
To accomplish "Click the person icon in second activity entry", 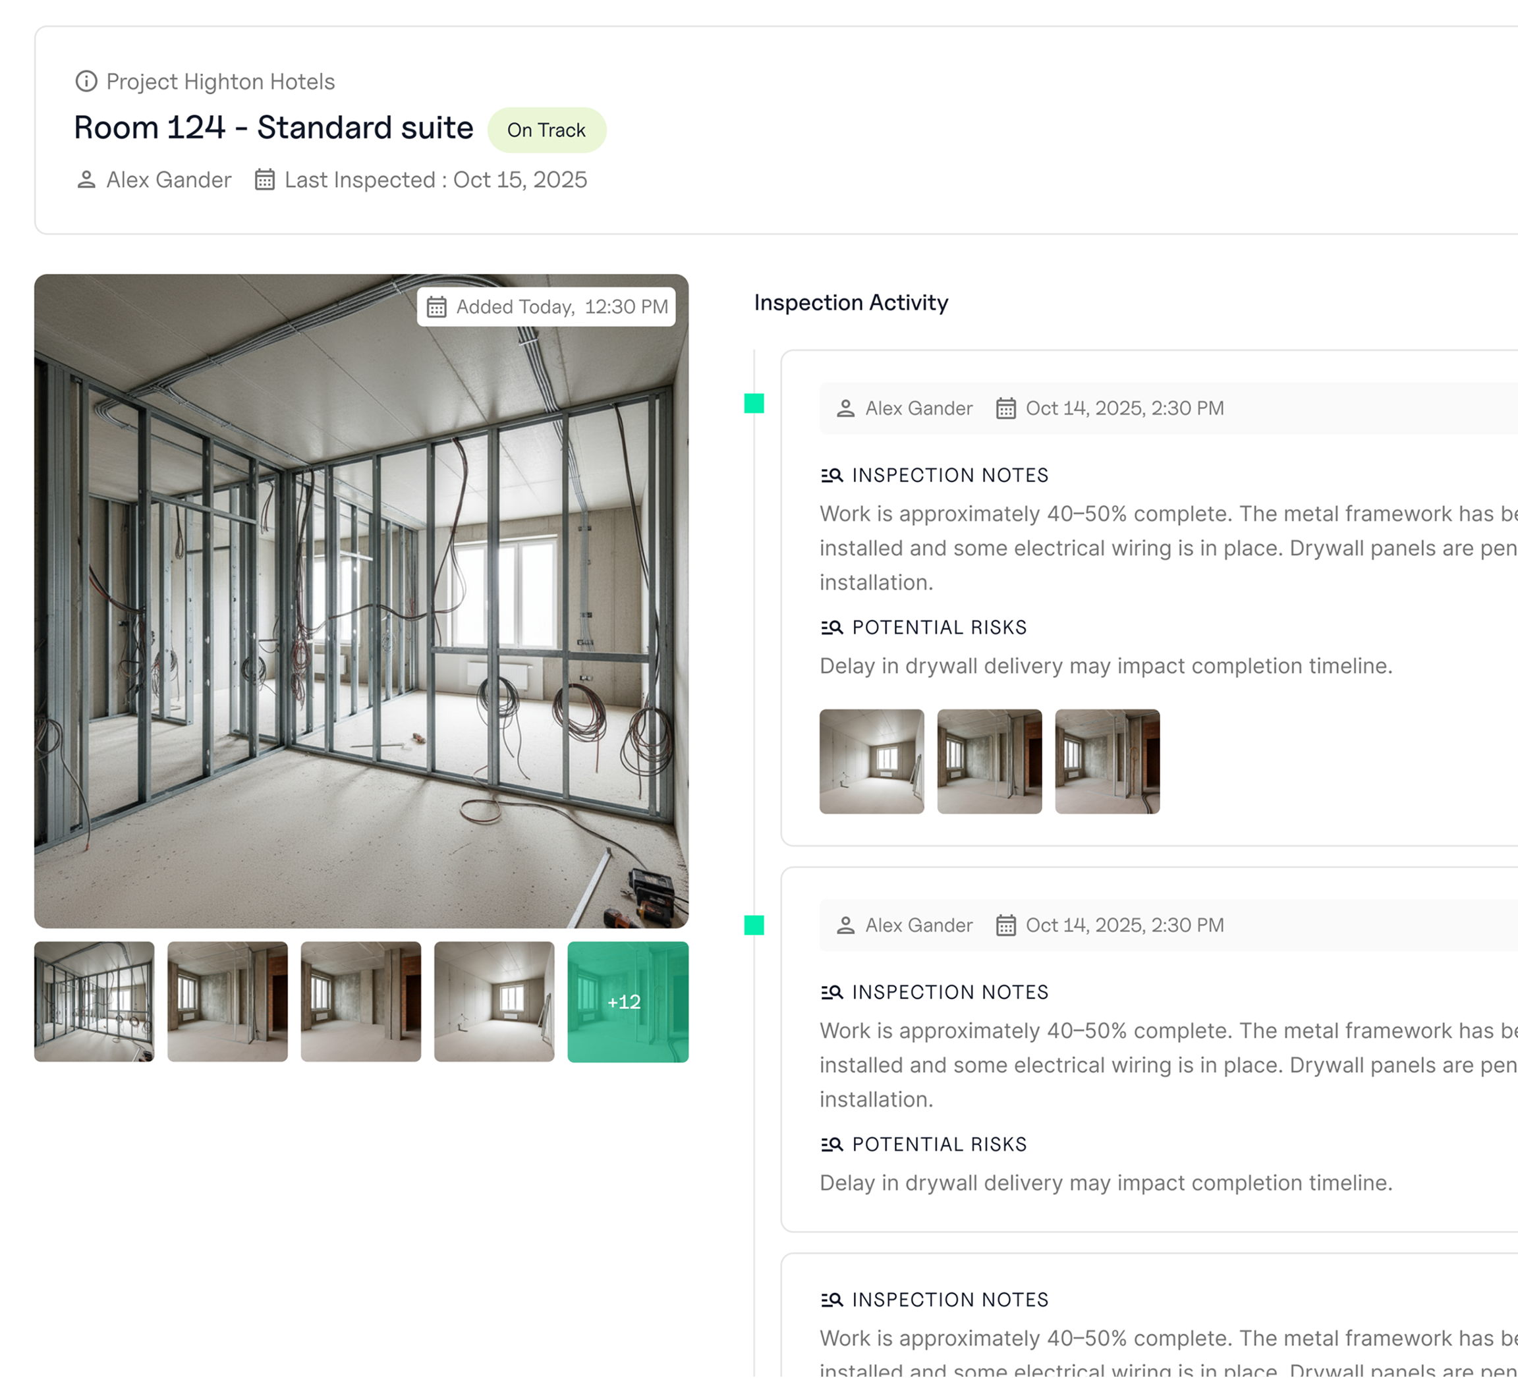I will click(x=845, y=925).
